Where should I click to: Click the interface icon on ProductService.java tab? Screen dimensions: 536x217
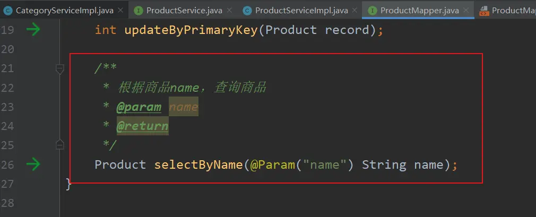(138, 11)
